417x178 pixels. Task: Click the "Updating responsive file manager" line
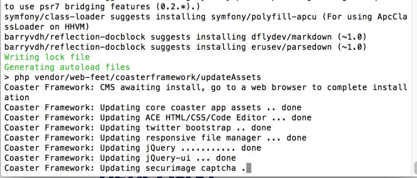(x=155, y=138)
